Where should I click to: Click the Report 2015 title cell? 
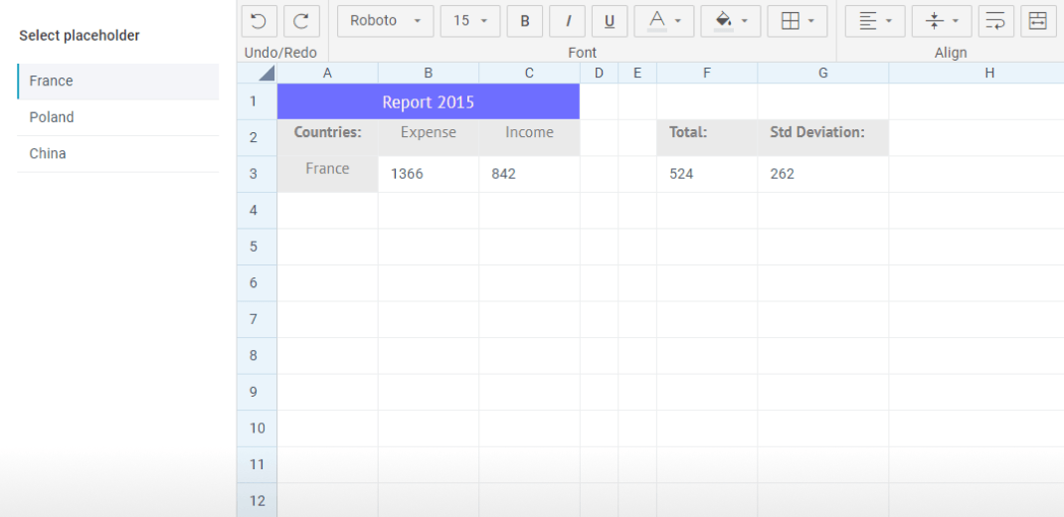(x=429, y=101)
